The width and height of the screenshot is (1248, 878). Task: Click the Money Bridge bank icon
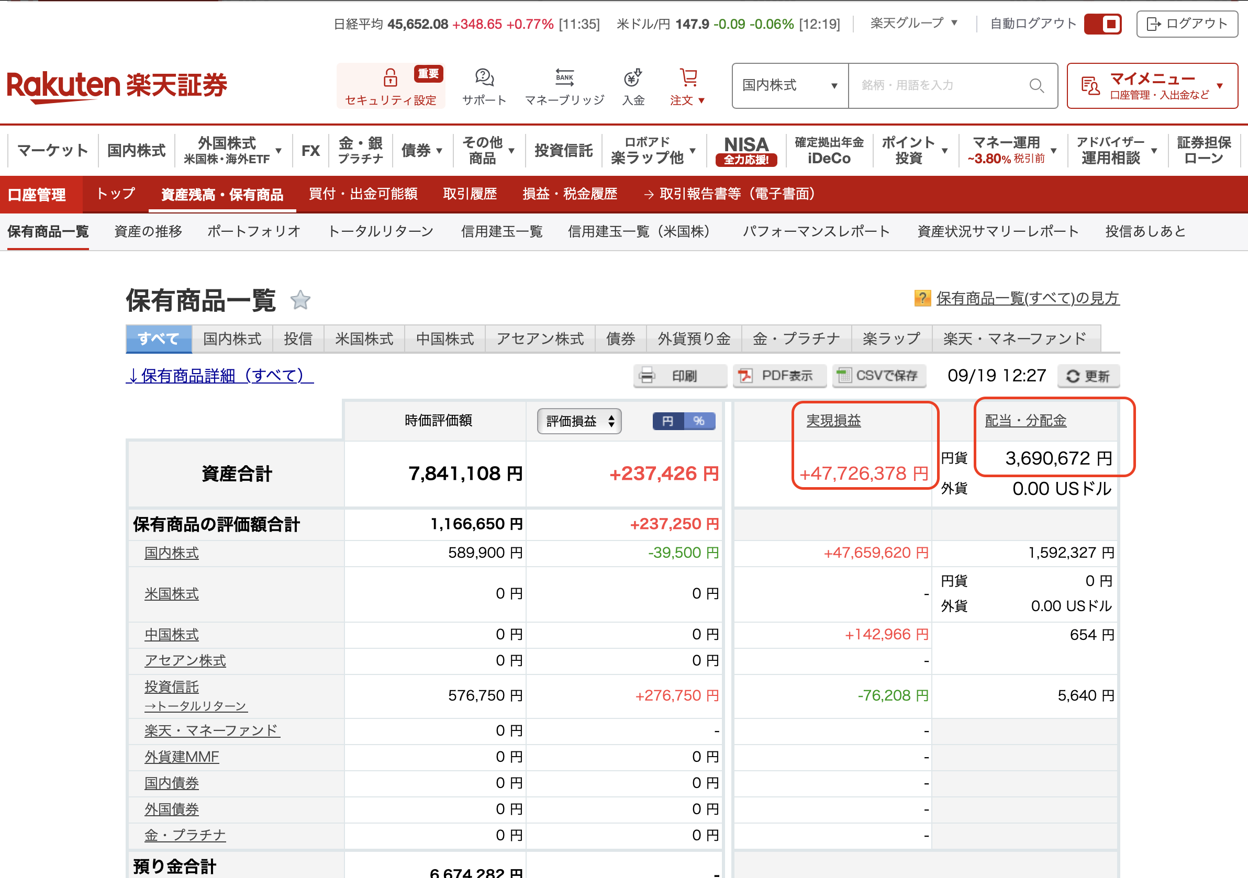[564, 77]
